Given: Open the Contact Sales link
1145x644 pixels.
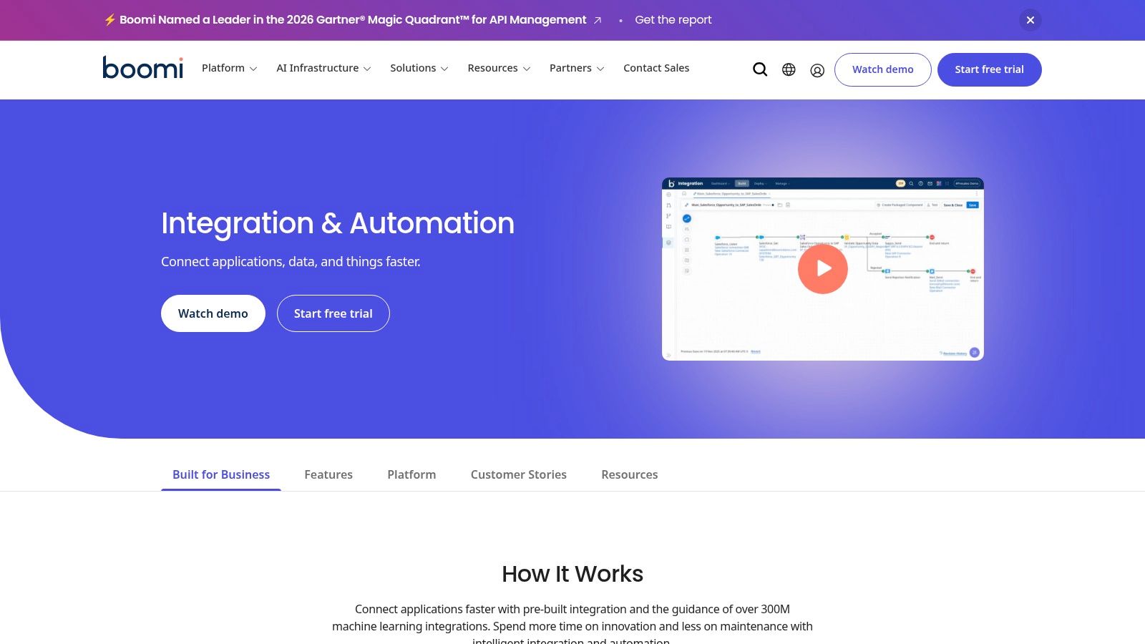Looking at the screenshot, I should pos(656,68).
